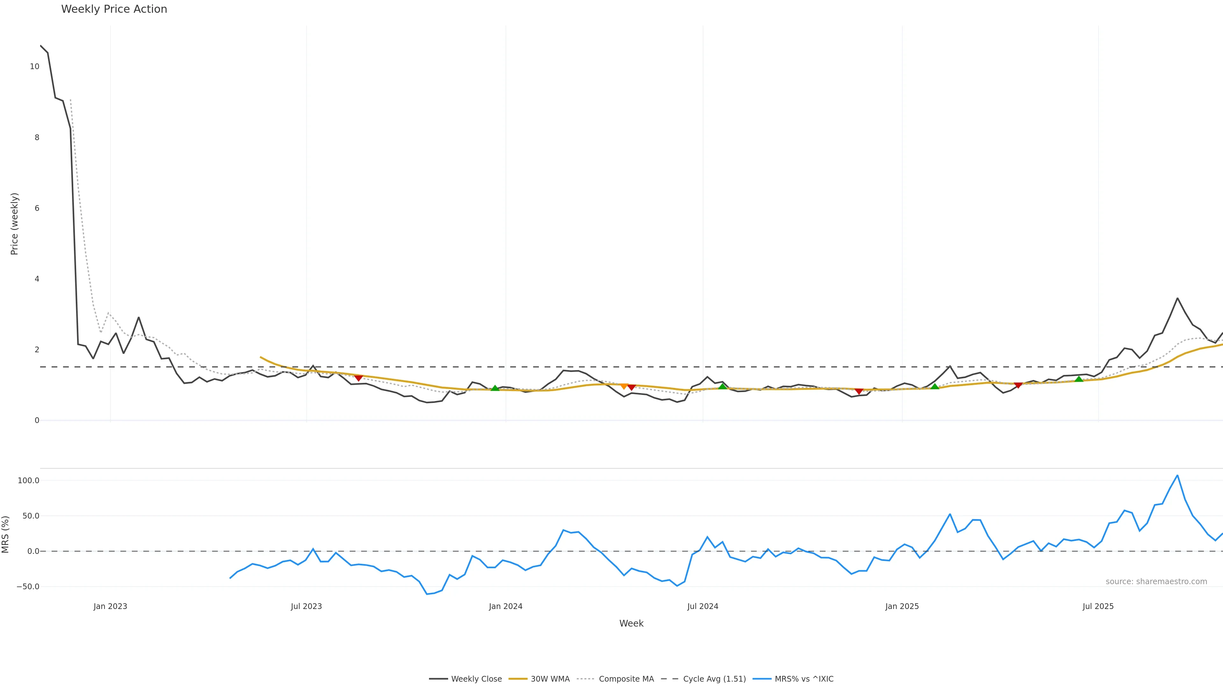Click the red down-triangle marker near April 2025
Screen dimensions: 1223x688
point(1018,385)
